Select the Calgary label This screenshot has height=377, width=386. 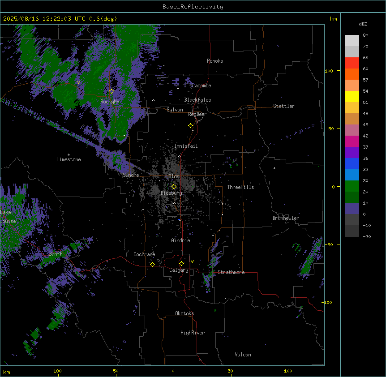[x=179, y=270]
